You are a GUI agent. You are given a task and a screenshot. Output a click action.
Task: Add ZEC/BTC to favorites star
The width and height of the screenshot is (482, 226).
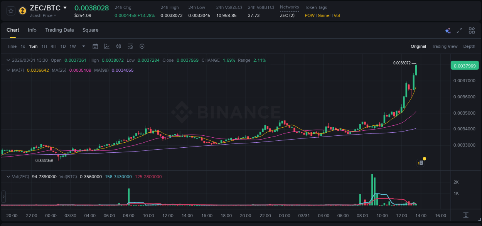coord(10,10)
